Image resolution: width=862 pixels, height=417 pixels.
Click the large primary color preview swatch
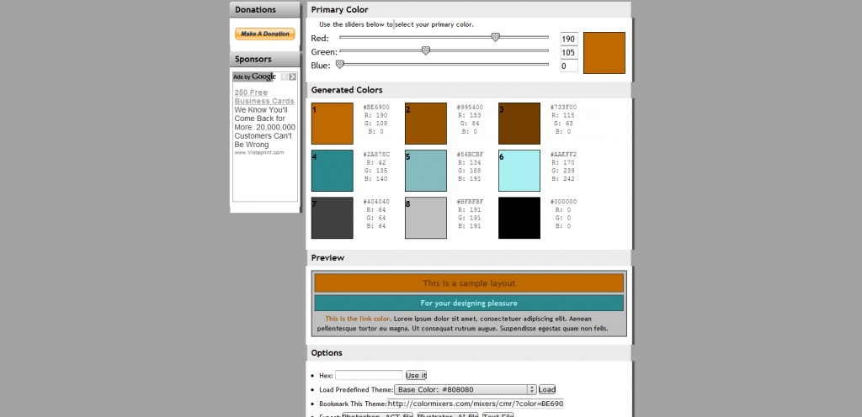[604, 53]
